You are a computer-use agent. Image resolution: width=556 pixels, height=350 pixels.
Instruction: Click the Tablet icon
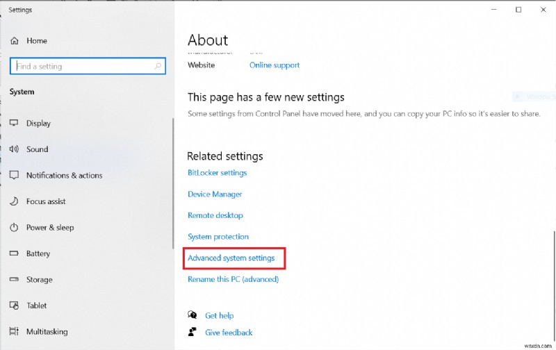14,306
